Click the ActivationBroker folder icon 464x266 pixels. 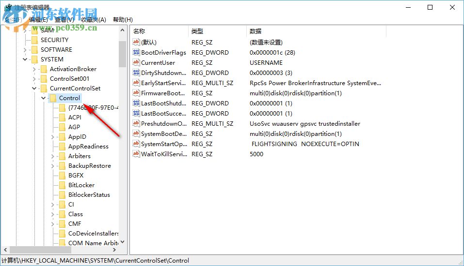coord(44,69)
